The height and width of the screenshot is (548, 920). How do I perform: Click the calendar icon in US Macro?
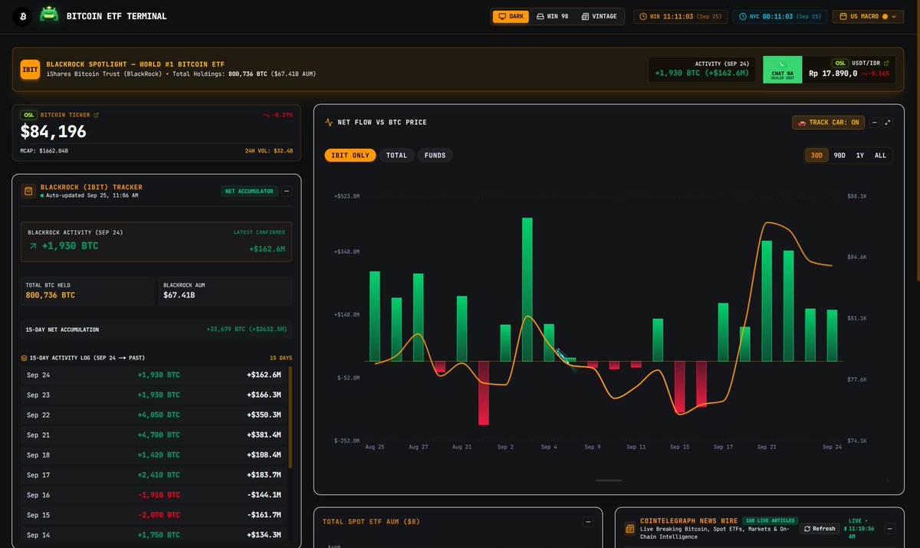click(845, 16)
